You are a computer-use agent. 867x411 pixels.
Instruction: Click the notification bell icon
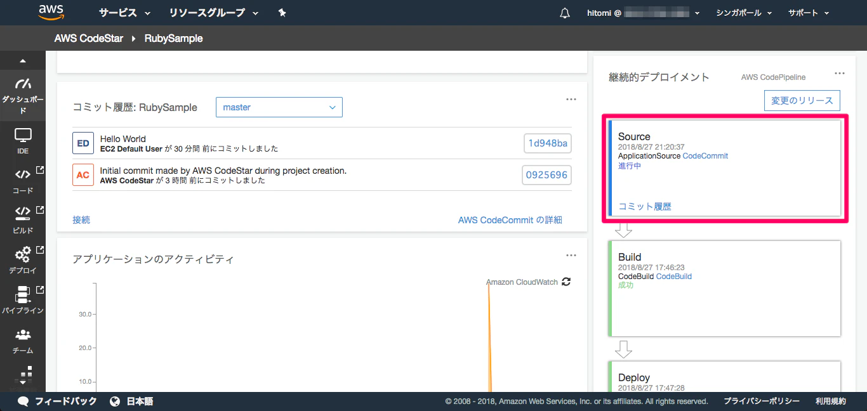coord(565,13)
